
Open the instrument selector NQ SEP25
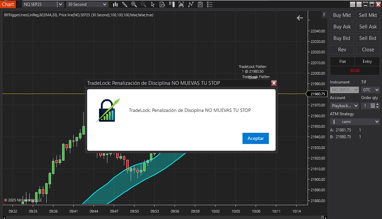click(x=40, y=4)
